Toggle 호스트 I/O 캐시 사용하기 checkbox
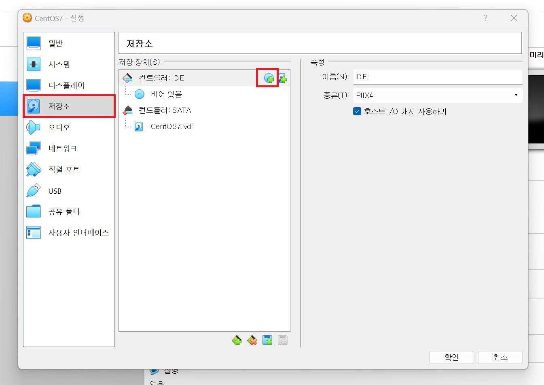This screenshot has width=544, height=385. click(357, 111)
